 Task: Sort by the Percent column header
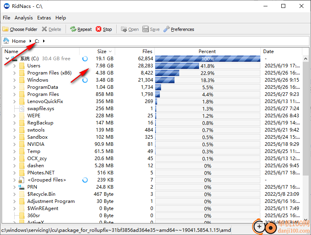(x=207, y=52)
